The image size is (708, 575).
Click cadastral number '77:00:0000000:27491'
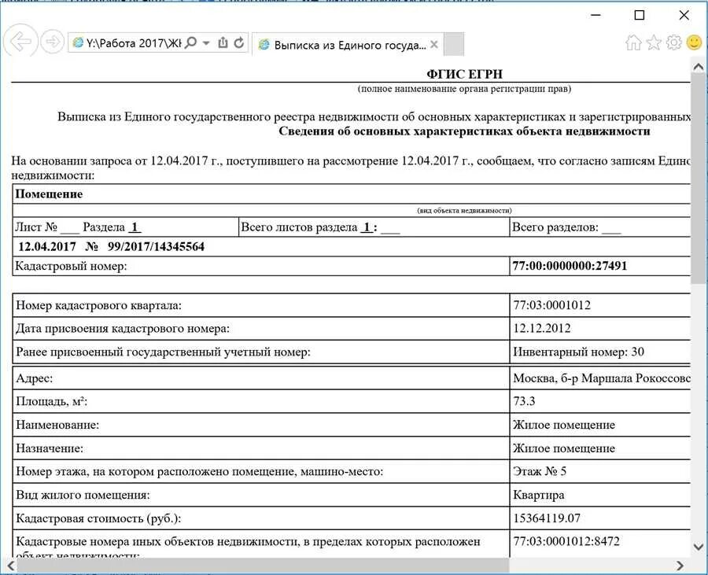pos(570,266)
